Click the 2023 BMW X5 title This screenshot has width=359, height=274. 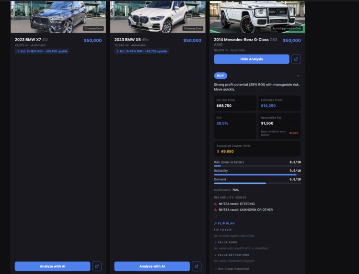(131, 40)
